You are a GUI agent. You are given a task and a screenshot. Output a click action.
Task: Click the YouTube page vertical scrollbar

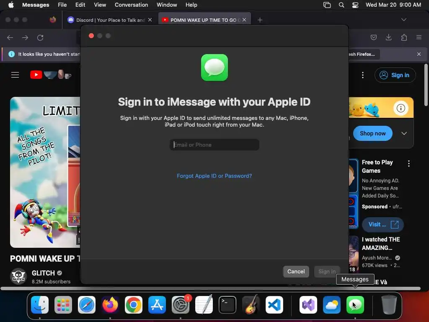tap(426, 85)
